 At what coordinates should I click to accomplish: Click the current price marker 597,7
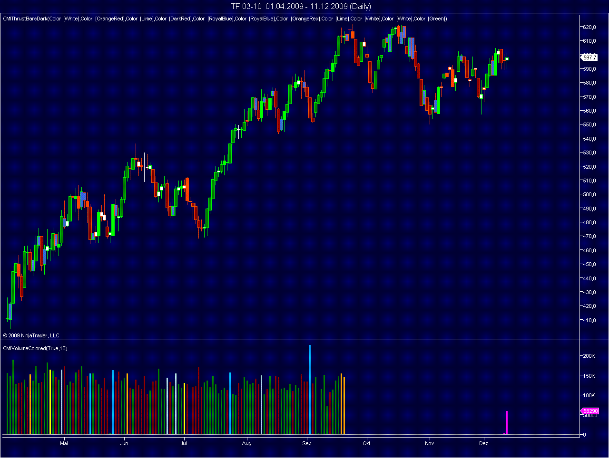pyautogui.click(x=589, y=57)
